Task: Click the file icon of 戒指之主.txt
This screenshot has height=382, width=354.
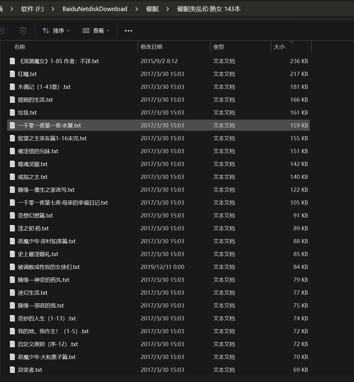Action: 12,177
